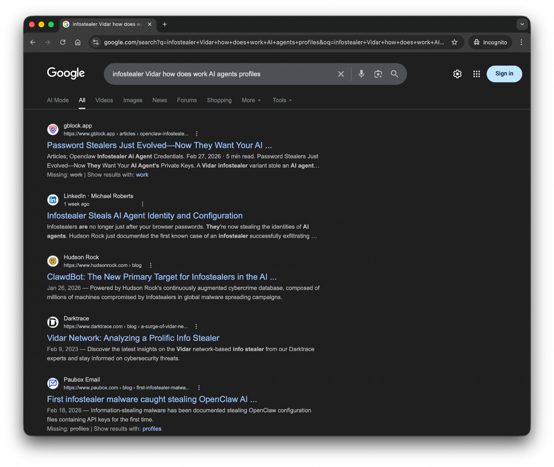This screenshot has width=554, height=467.
Task: Show results with 'profiles' link
Action: [152, 429]
